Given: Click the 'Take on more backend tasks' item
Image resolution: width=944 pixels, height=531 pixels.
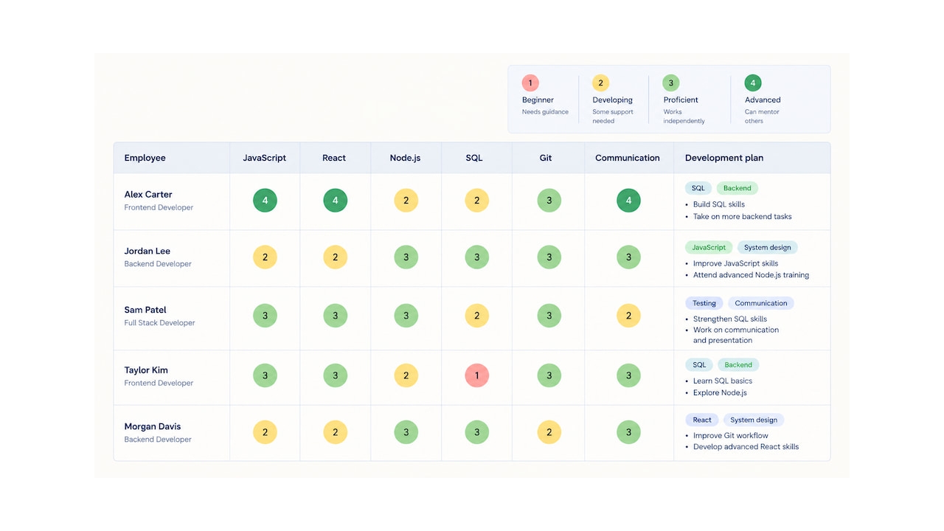Looking at the screenshot, I should point(742,217).
